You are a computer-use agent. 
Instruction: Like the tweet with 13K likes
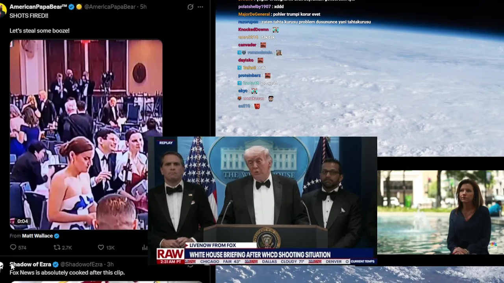point(106,247)
